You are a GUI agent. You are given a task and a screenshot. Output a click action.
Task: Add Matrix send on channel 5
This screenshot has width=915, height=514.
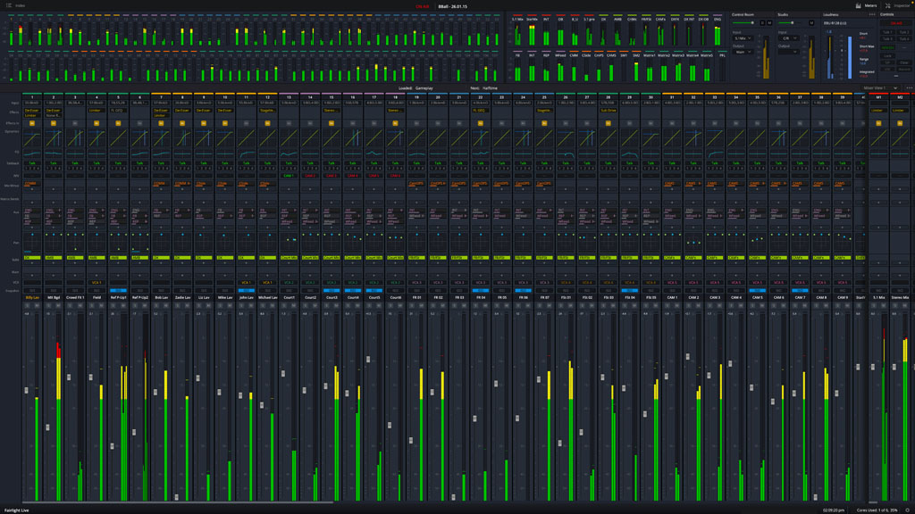pos(118,203)
